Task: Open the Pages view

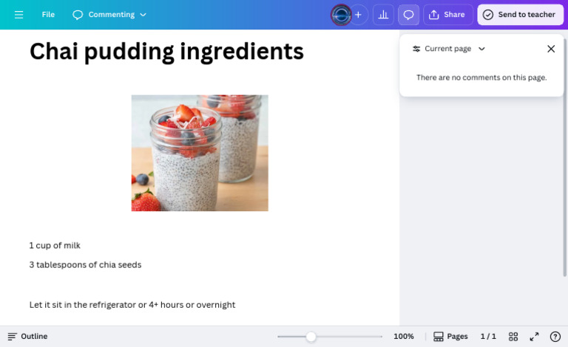Action: click(450, 337)
